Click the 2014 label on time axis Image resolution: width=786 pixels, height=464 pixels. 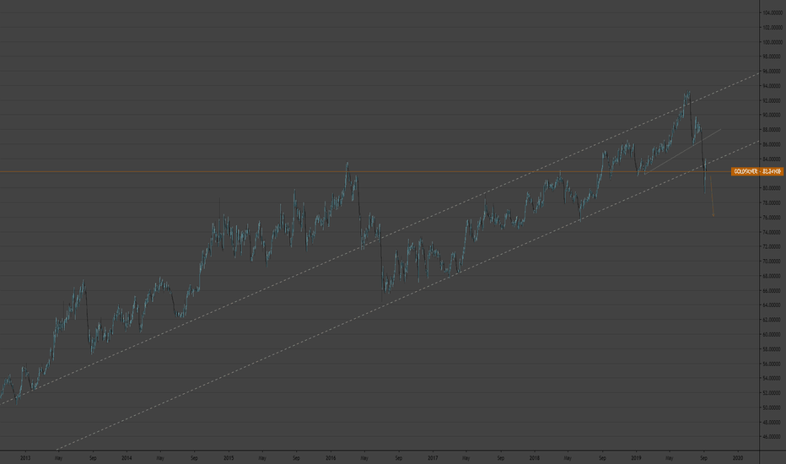coord(127,457)
